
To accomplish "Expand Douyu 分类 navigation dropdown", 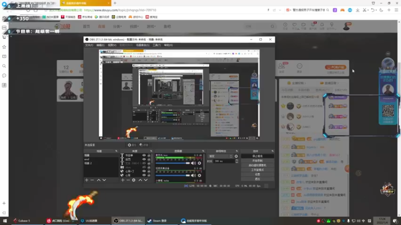I will tap(117, 26).
